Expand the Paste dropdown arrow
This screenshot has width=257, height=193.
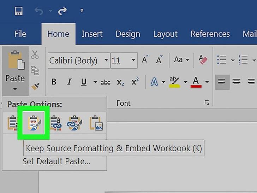15,89
